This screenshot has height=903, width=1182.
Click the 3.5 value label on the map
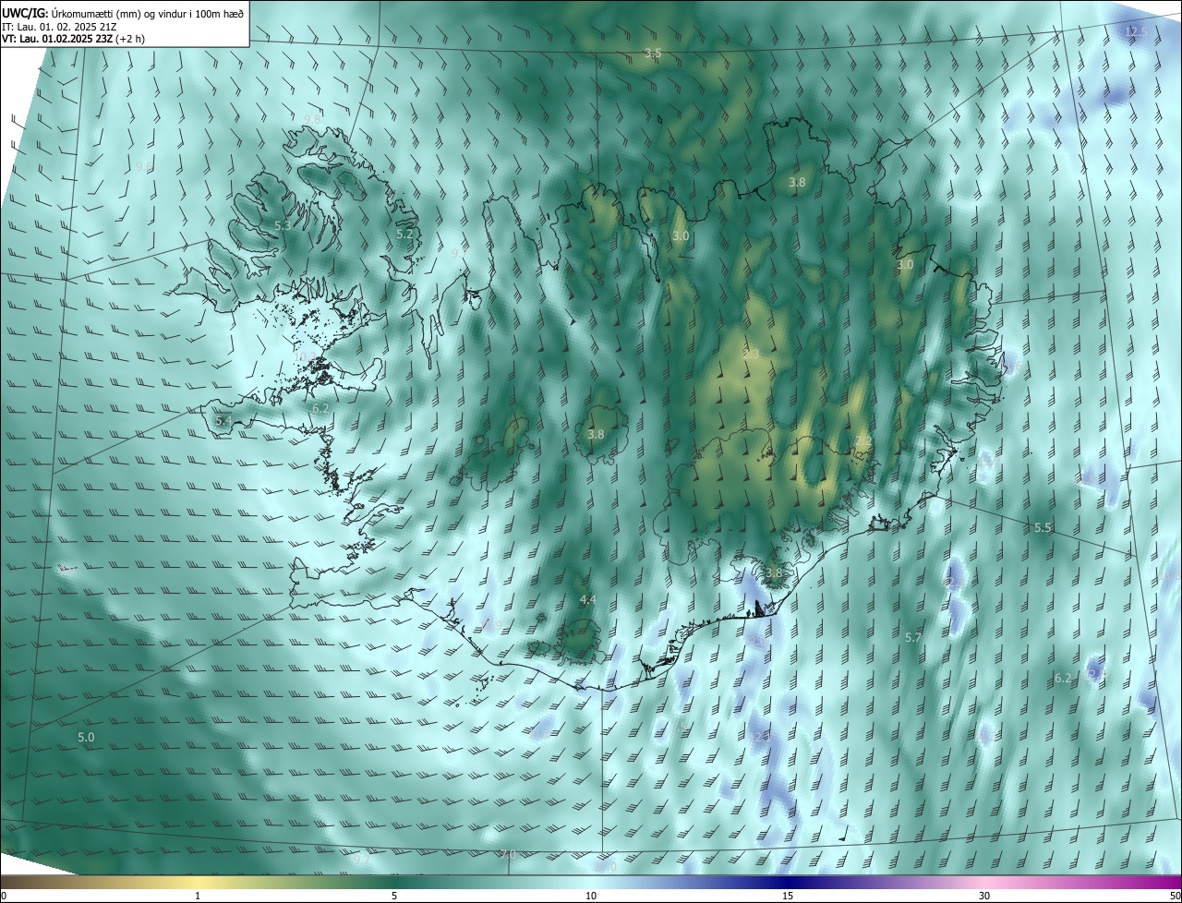click(x=653, y=54)
